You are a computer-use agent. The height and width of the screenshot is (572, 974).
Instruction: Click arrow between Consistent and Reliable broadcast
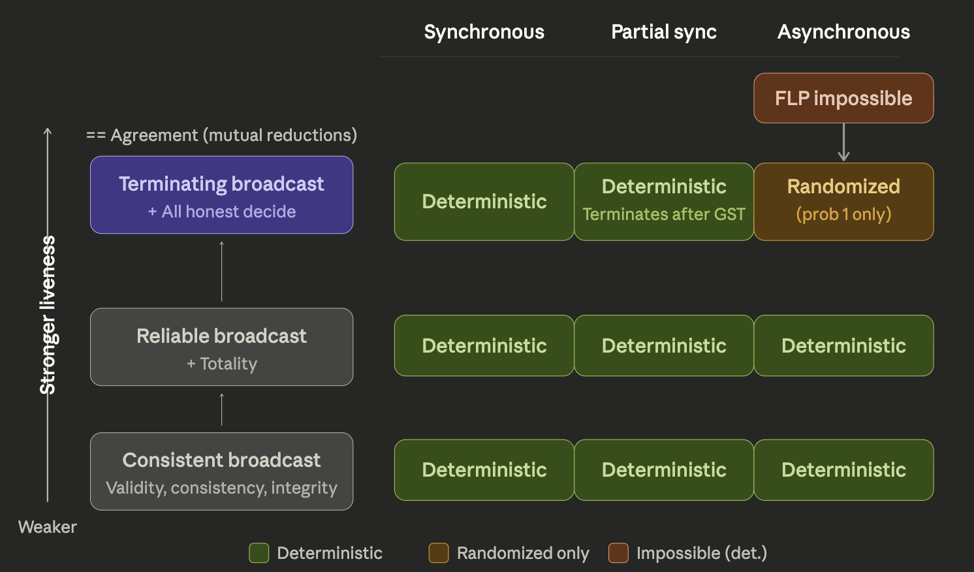pos(222,409)
